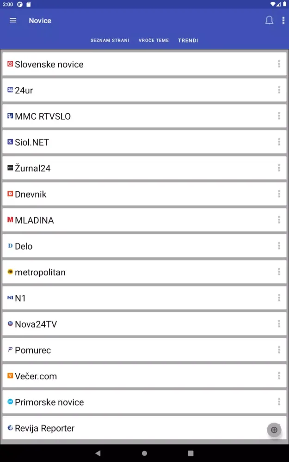Tap the MLADINA red M logo
The image size is (289, 462).
click(10, 220)
